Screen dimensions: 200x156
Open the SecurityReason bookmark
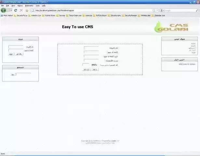(x=129, y=15)
